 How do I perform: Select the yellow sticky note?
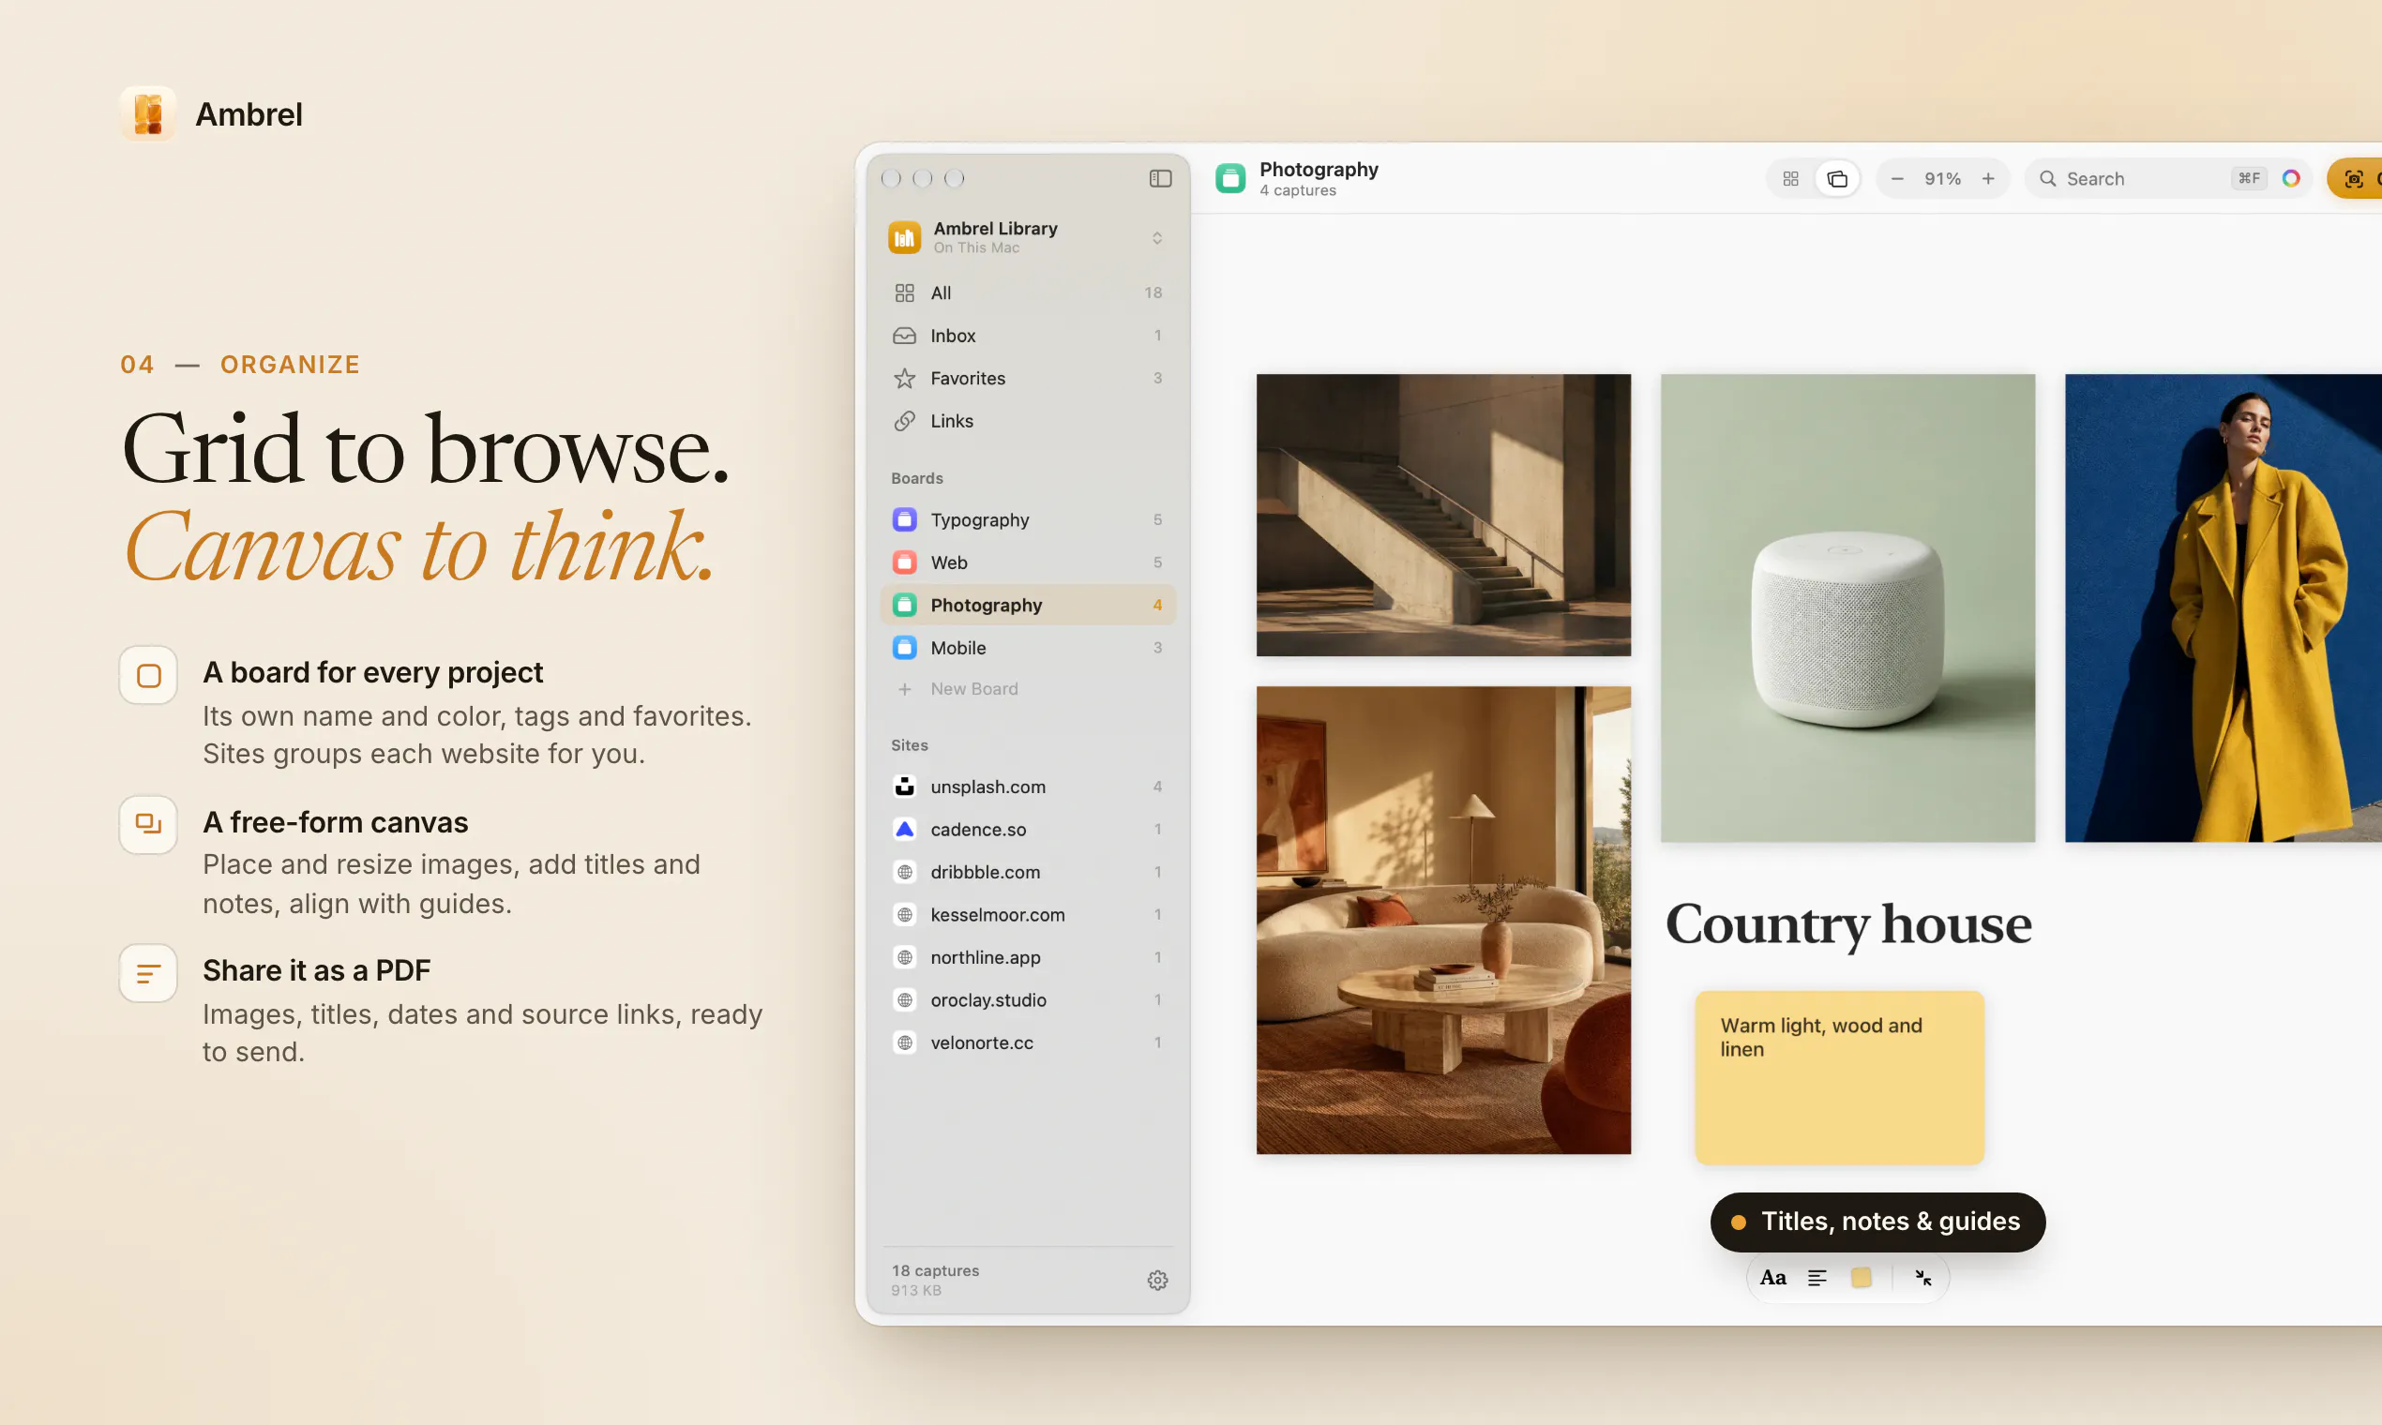click(1838, 1077)
